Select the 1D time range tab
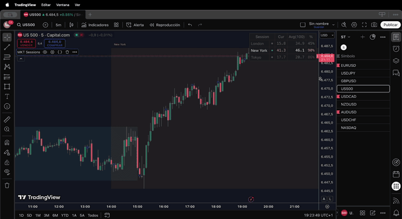402x219 pixels. point(21,215)
